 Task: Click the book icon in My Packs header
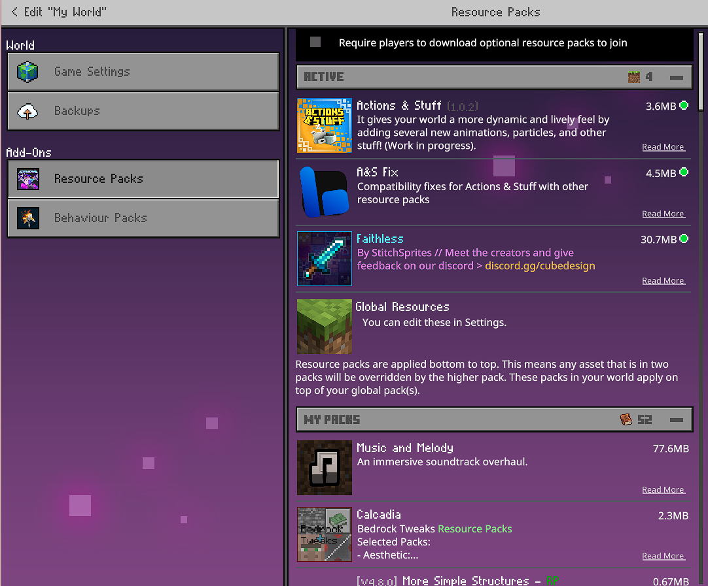point(626,419)
